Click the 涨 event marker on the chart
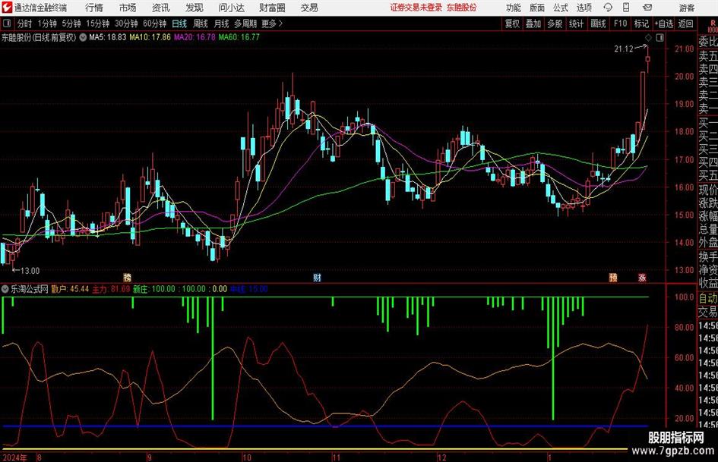 pyautogui.click(x=642, y=277)
